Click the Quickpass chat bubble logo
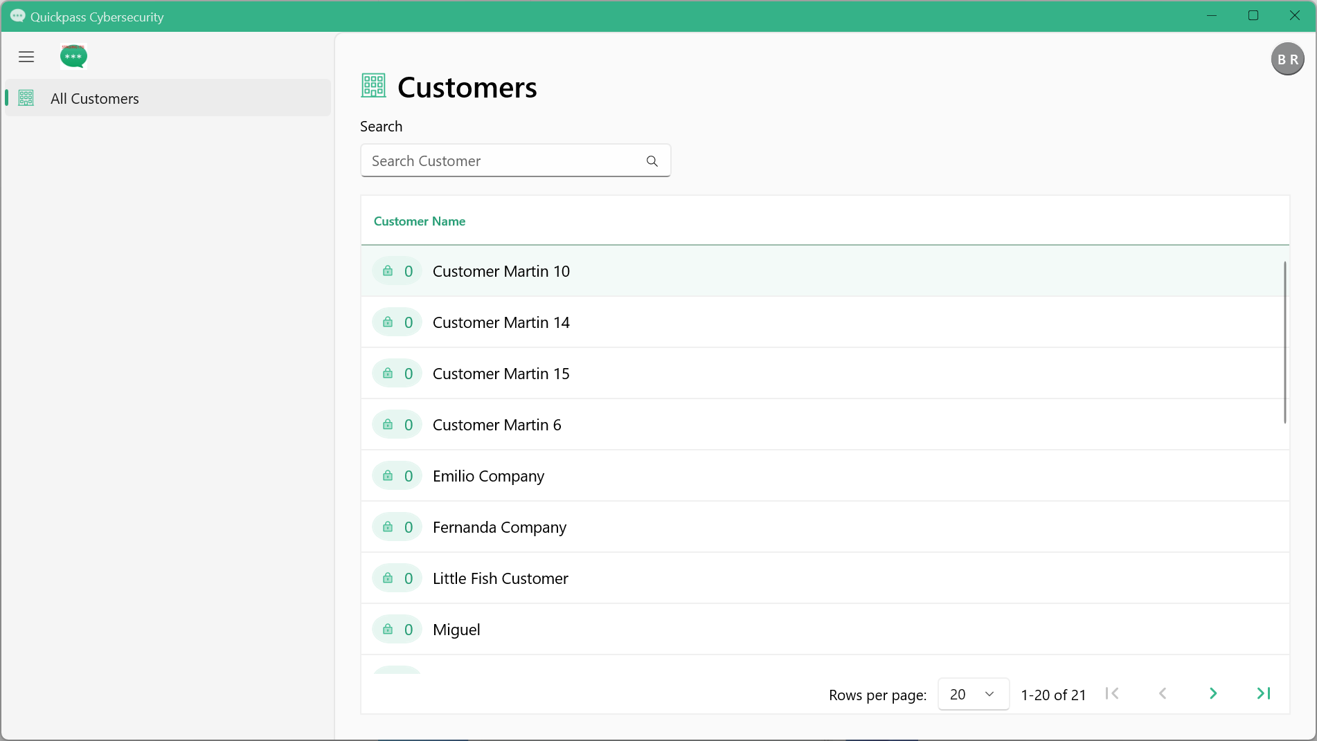 click(73, 57)
